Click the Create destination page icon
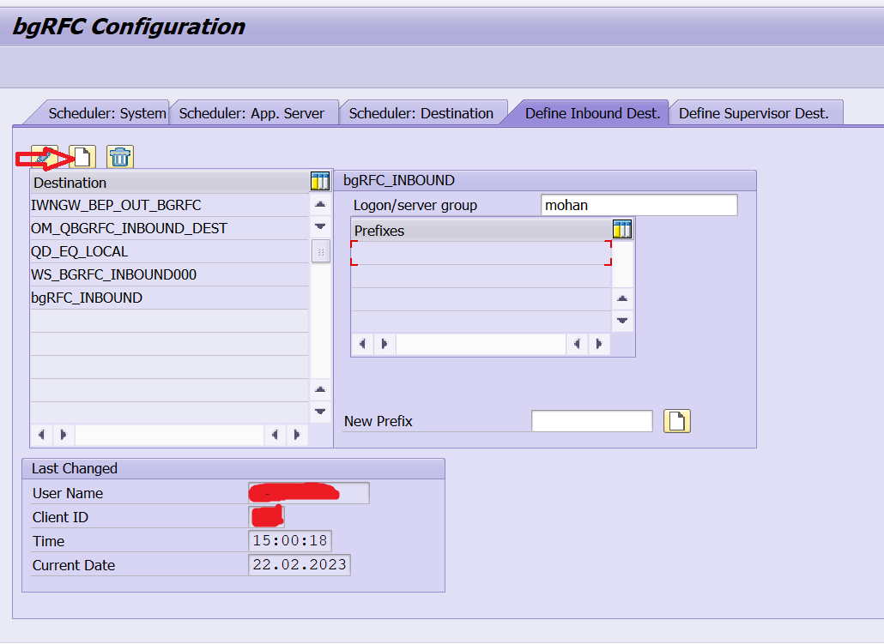884x644 pixels. pos(83,156)
